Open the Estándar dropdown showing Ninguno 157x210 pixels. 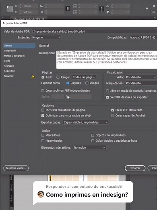pyautogui.click(x=46, y=38)
